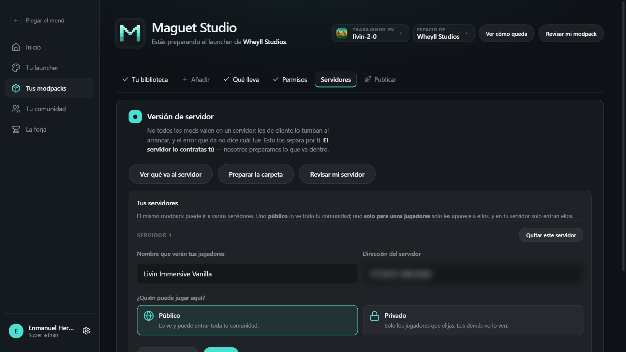The image size is (626, 352).
Task: Click Quitar este servidor button
Action: pyautogui.click(x=551, y=235)
